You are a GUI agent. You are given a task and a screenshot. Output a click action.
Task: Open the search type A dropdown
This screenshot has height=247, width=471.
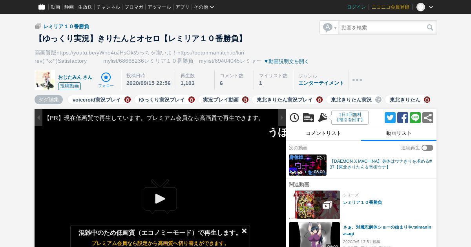329,27
